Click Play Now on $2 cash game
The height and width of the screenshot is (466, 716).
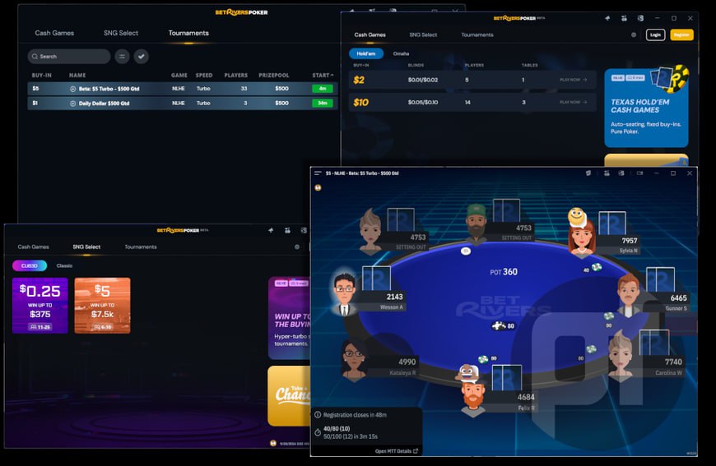pos(574,80)
